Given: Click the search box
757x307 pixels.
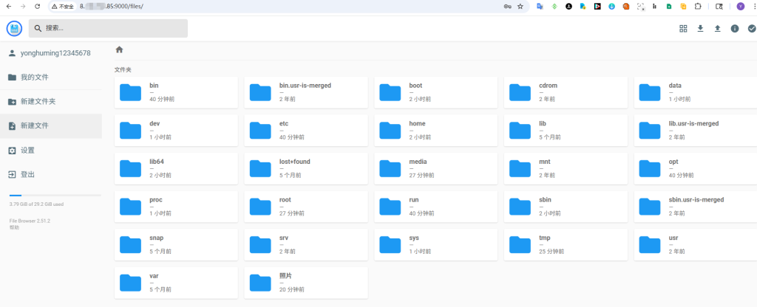Looking at the screenshot, I should (108, 29).
